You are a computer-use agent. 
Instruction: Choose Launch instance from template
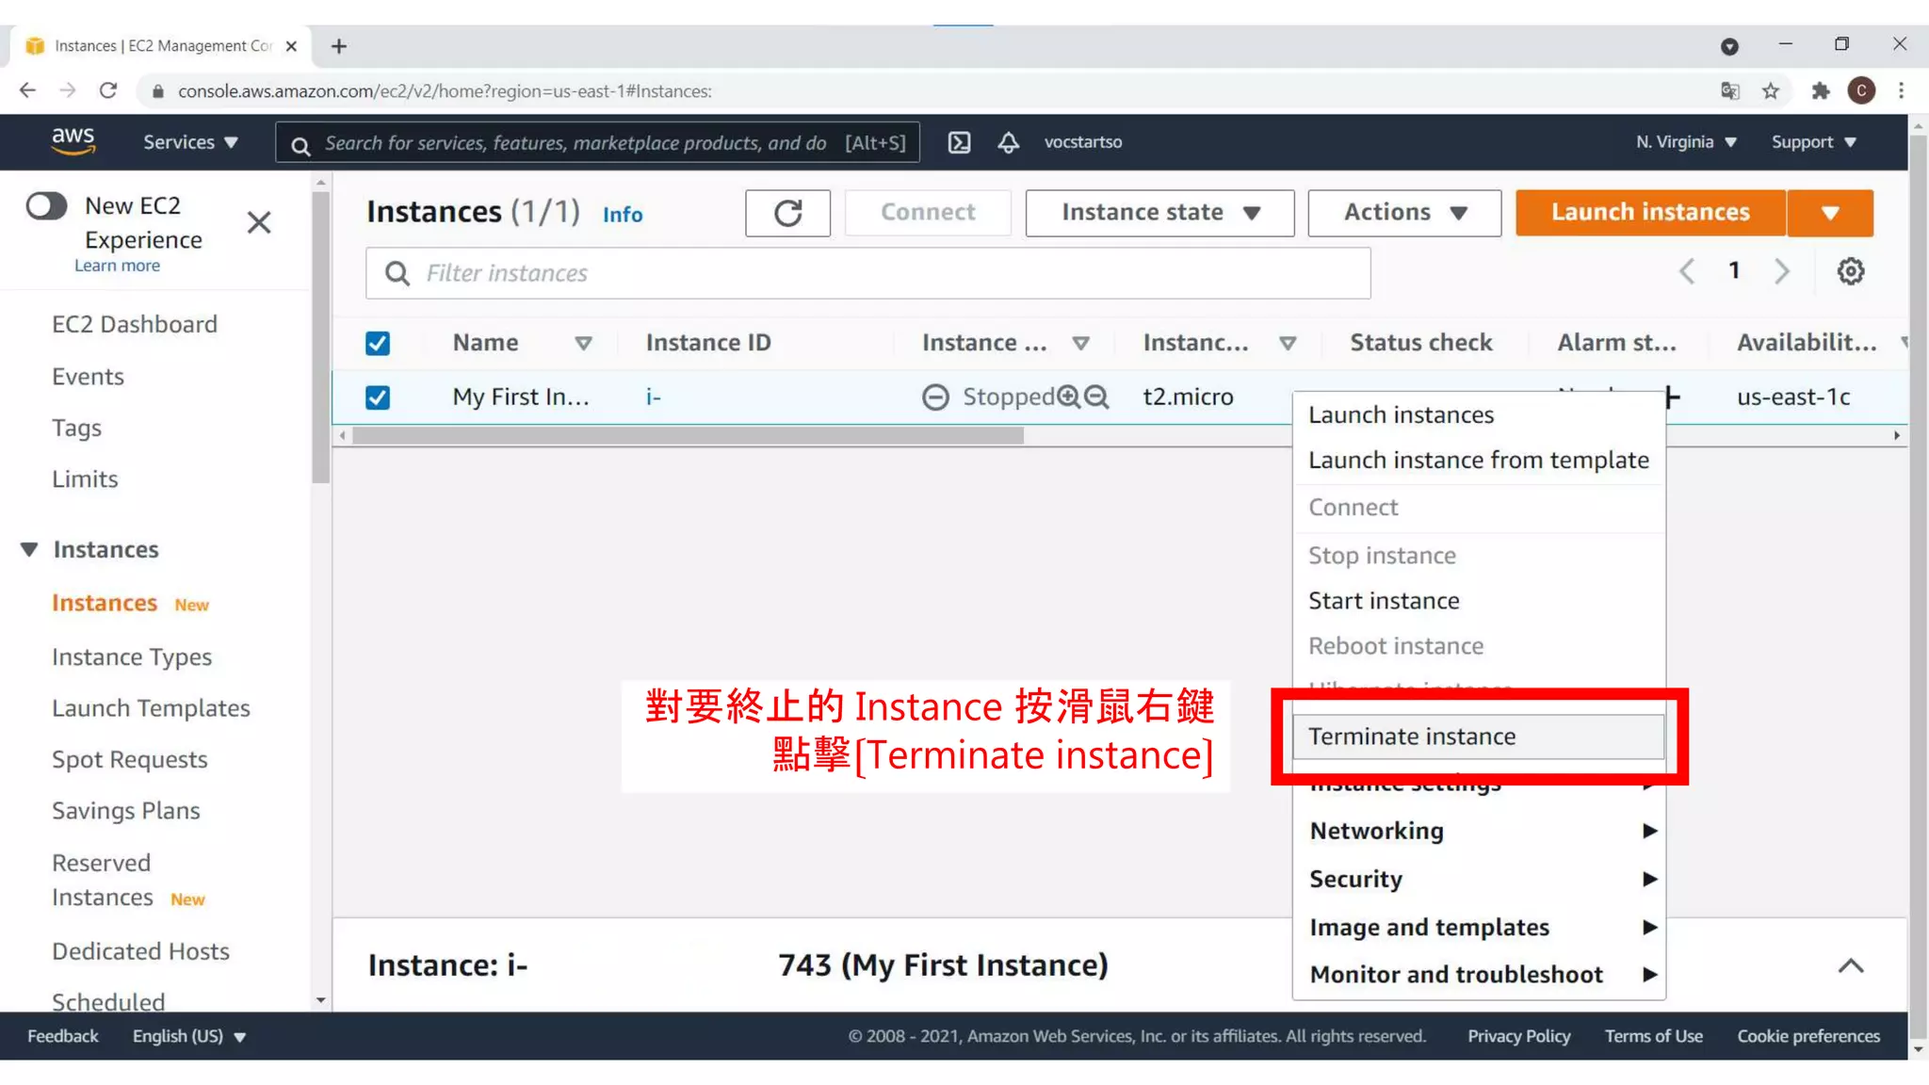1479,460
